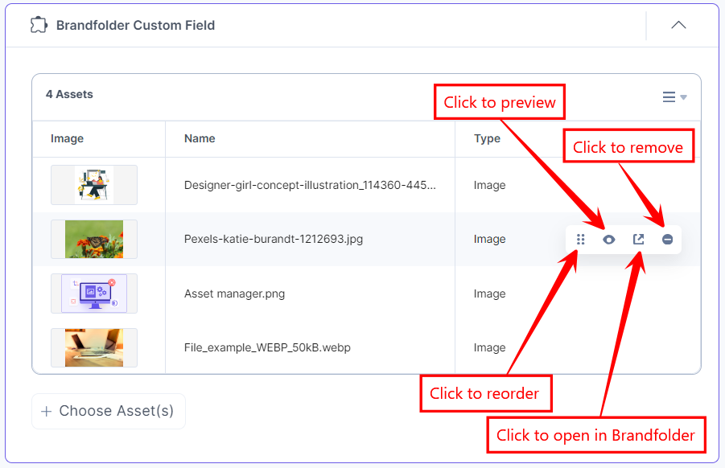Click the plus icon inside Choose Asset(s)

[x=47, y=411]
